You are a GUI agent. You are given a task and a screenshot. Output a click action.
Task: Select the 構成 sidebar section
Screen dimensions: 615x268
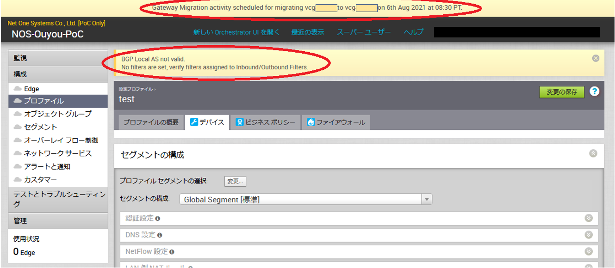tap(58, 74)
